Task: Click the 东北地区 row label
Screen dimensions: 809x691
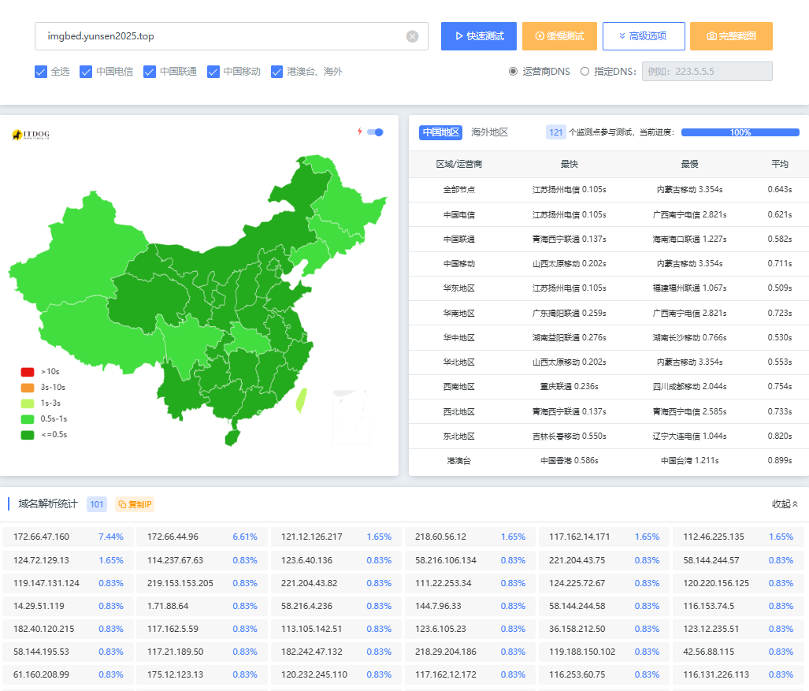Action: click(458, 436)
